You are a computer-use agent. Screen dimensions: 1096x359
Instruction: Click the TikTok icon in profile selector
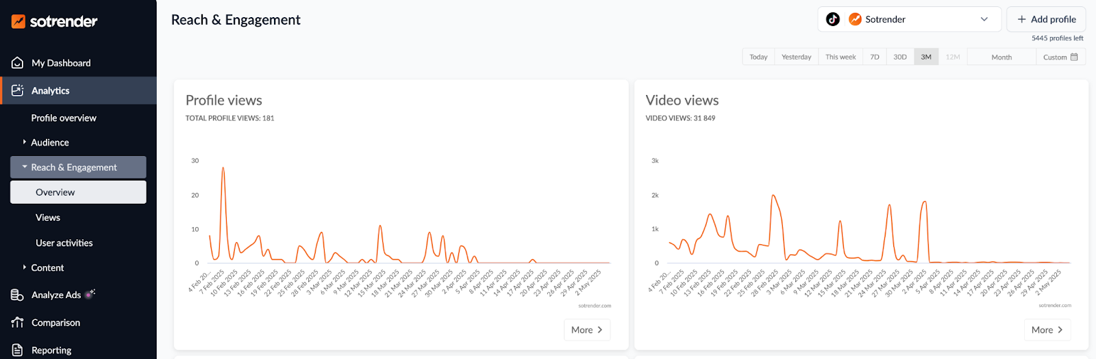833,19
